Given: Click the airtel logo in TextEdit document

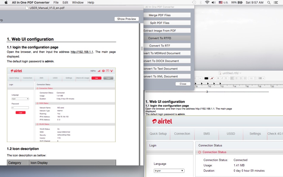Looking at the screenshot, I should point(162,121).
